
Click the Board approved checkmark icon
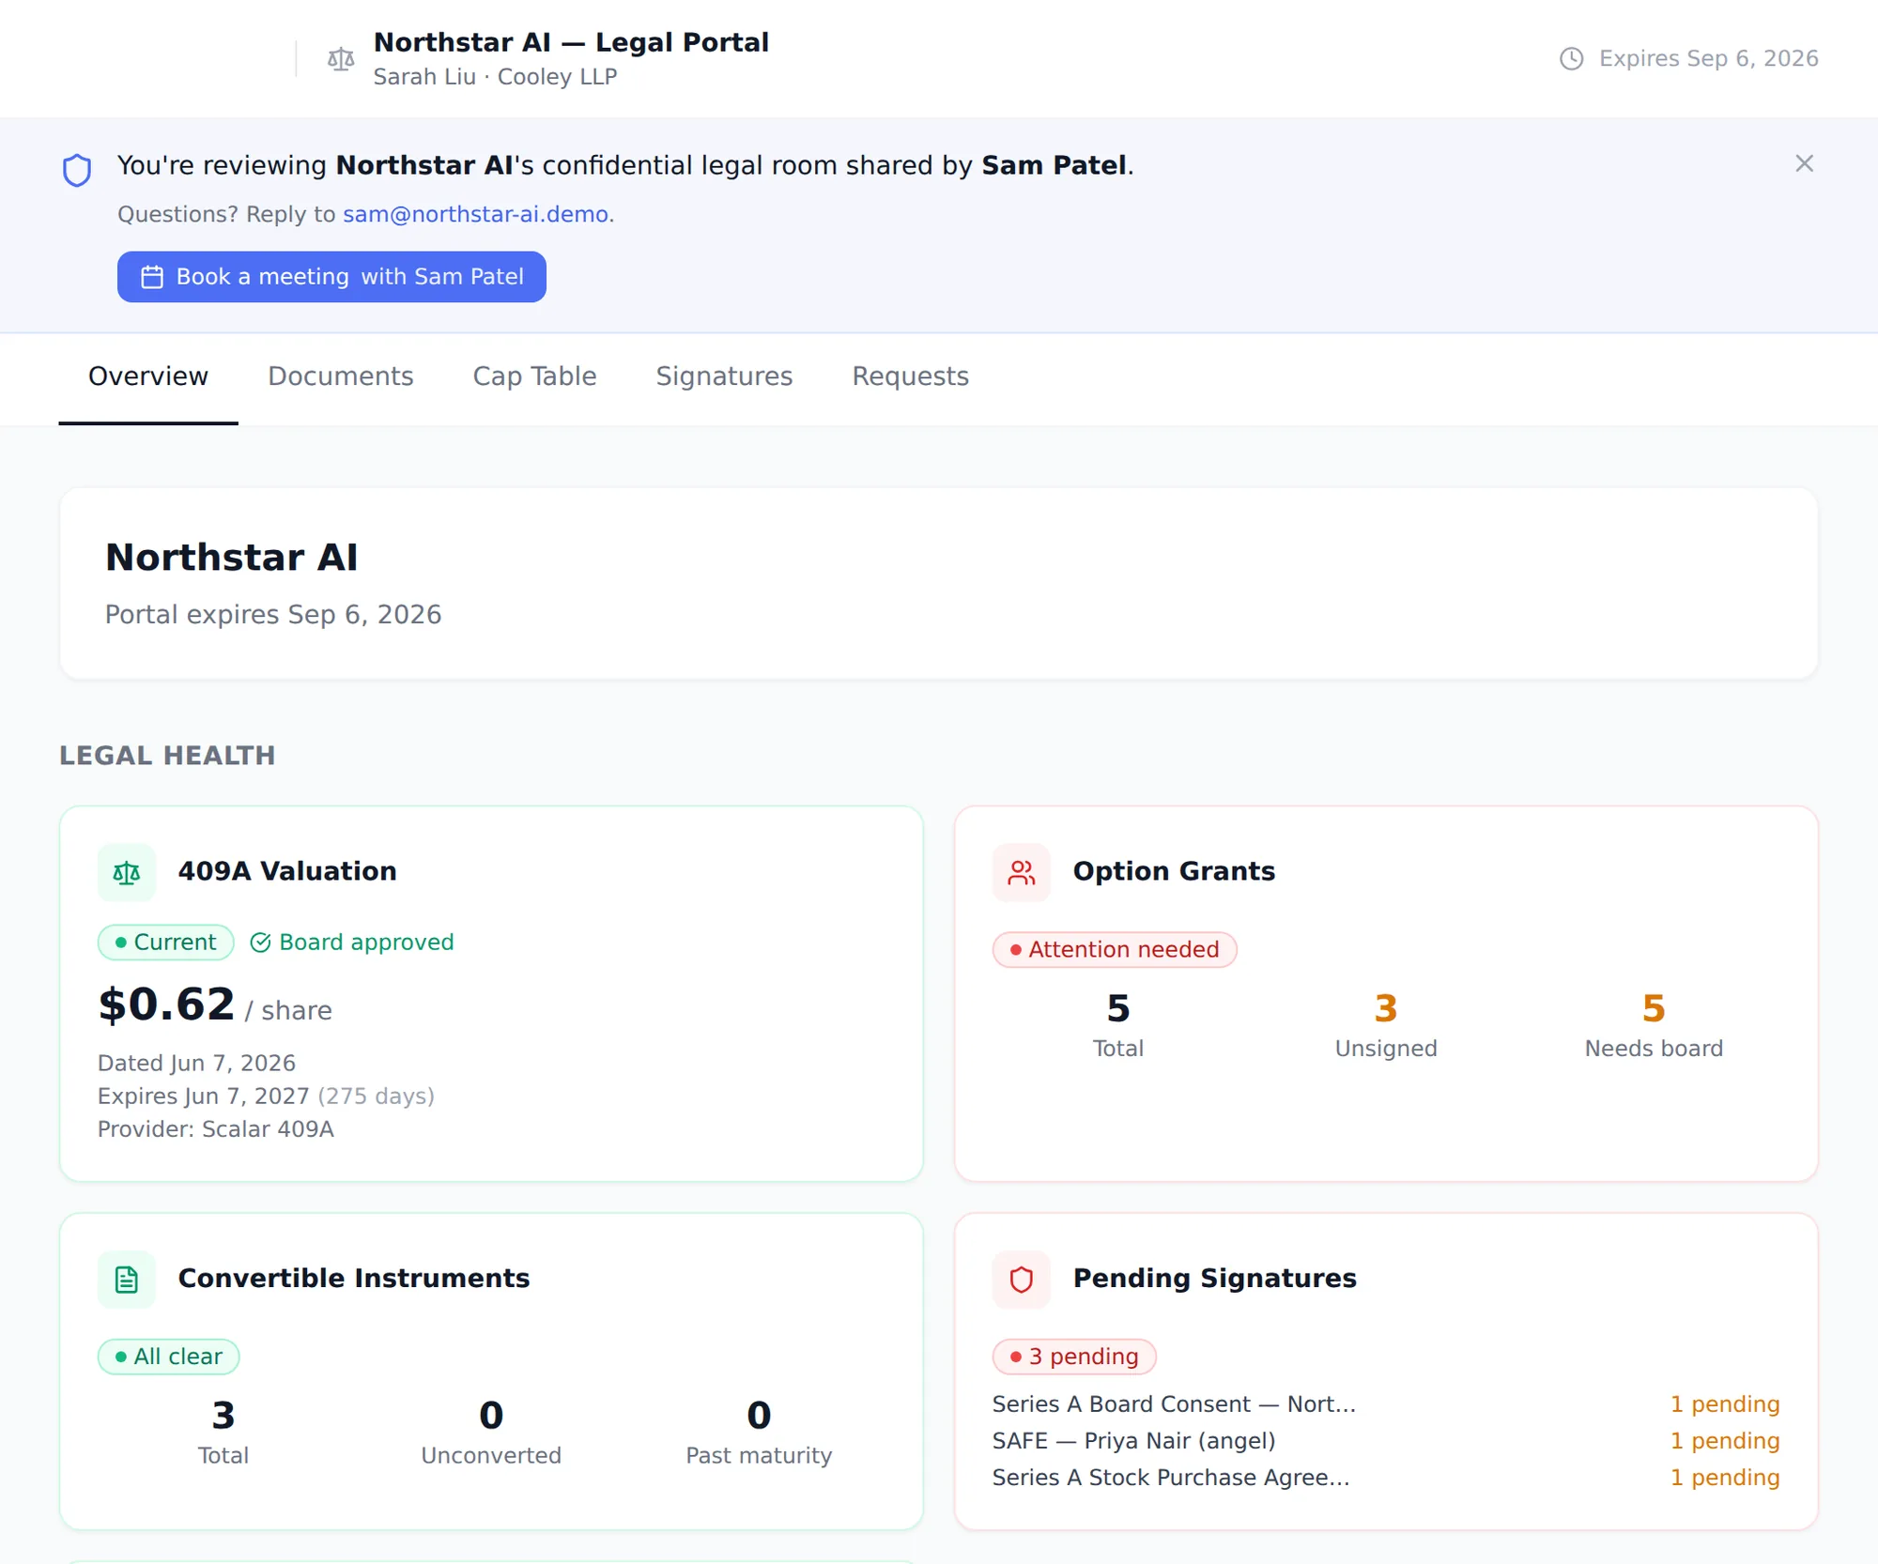[x=260, y=943]
